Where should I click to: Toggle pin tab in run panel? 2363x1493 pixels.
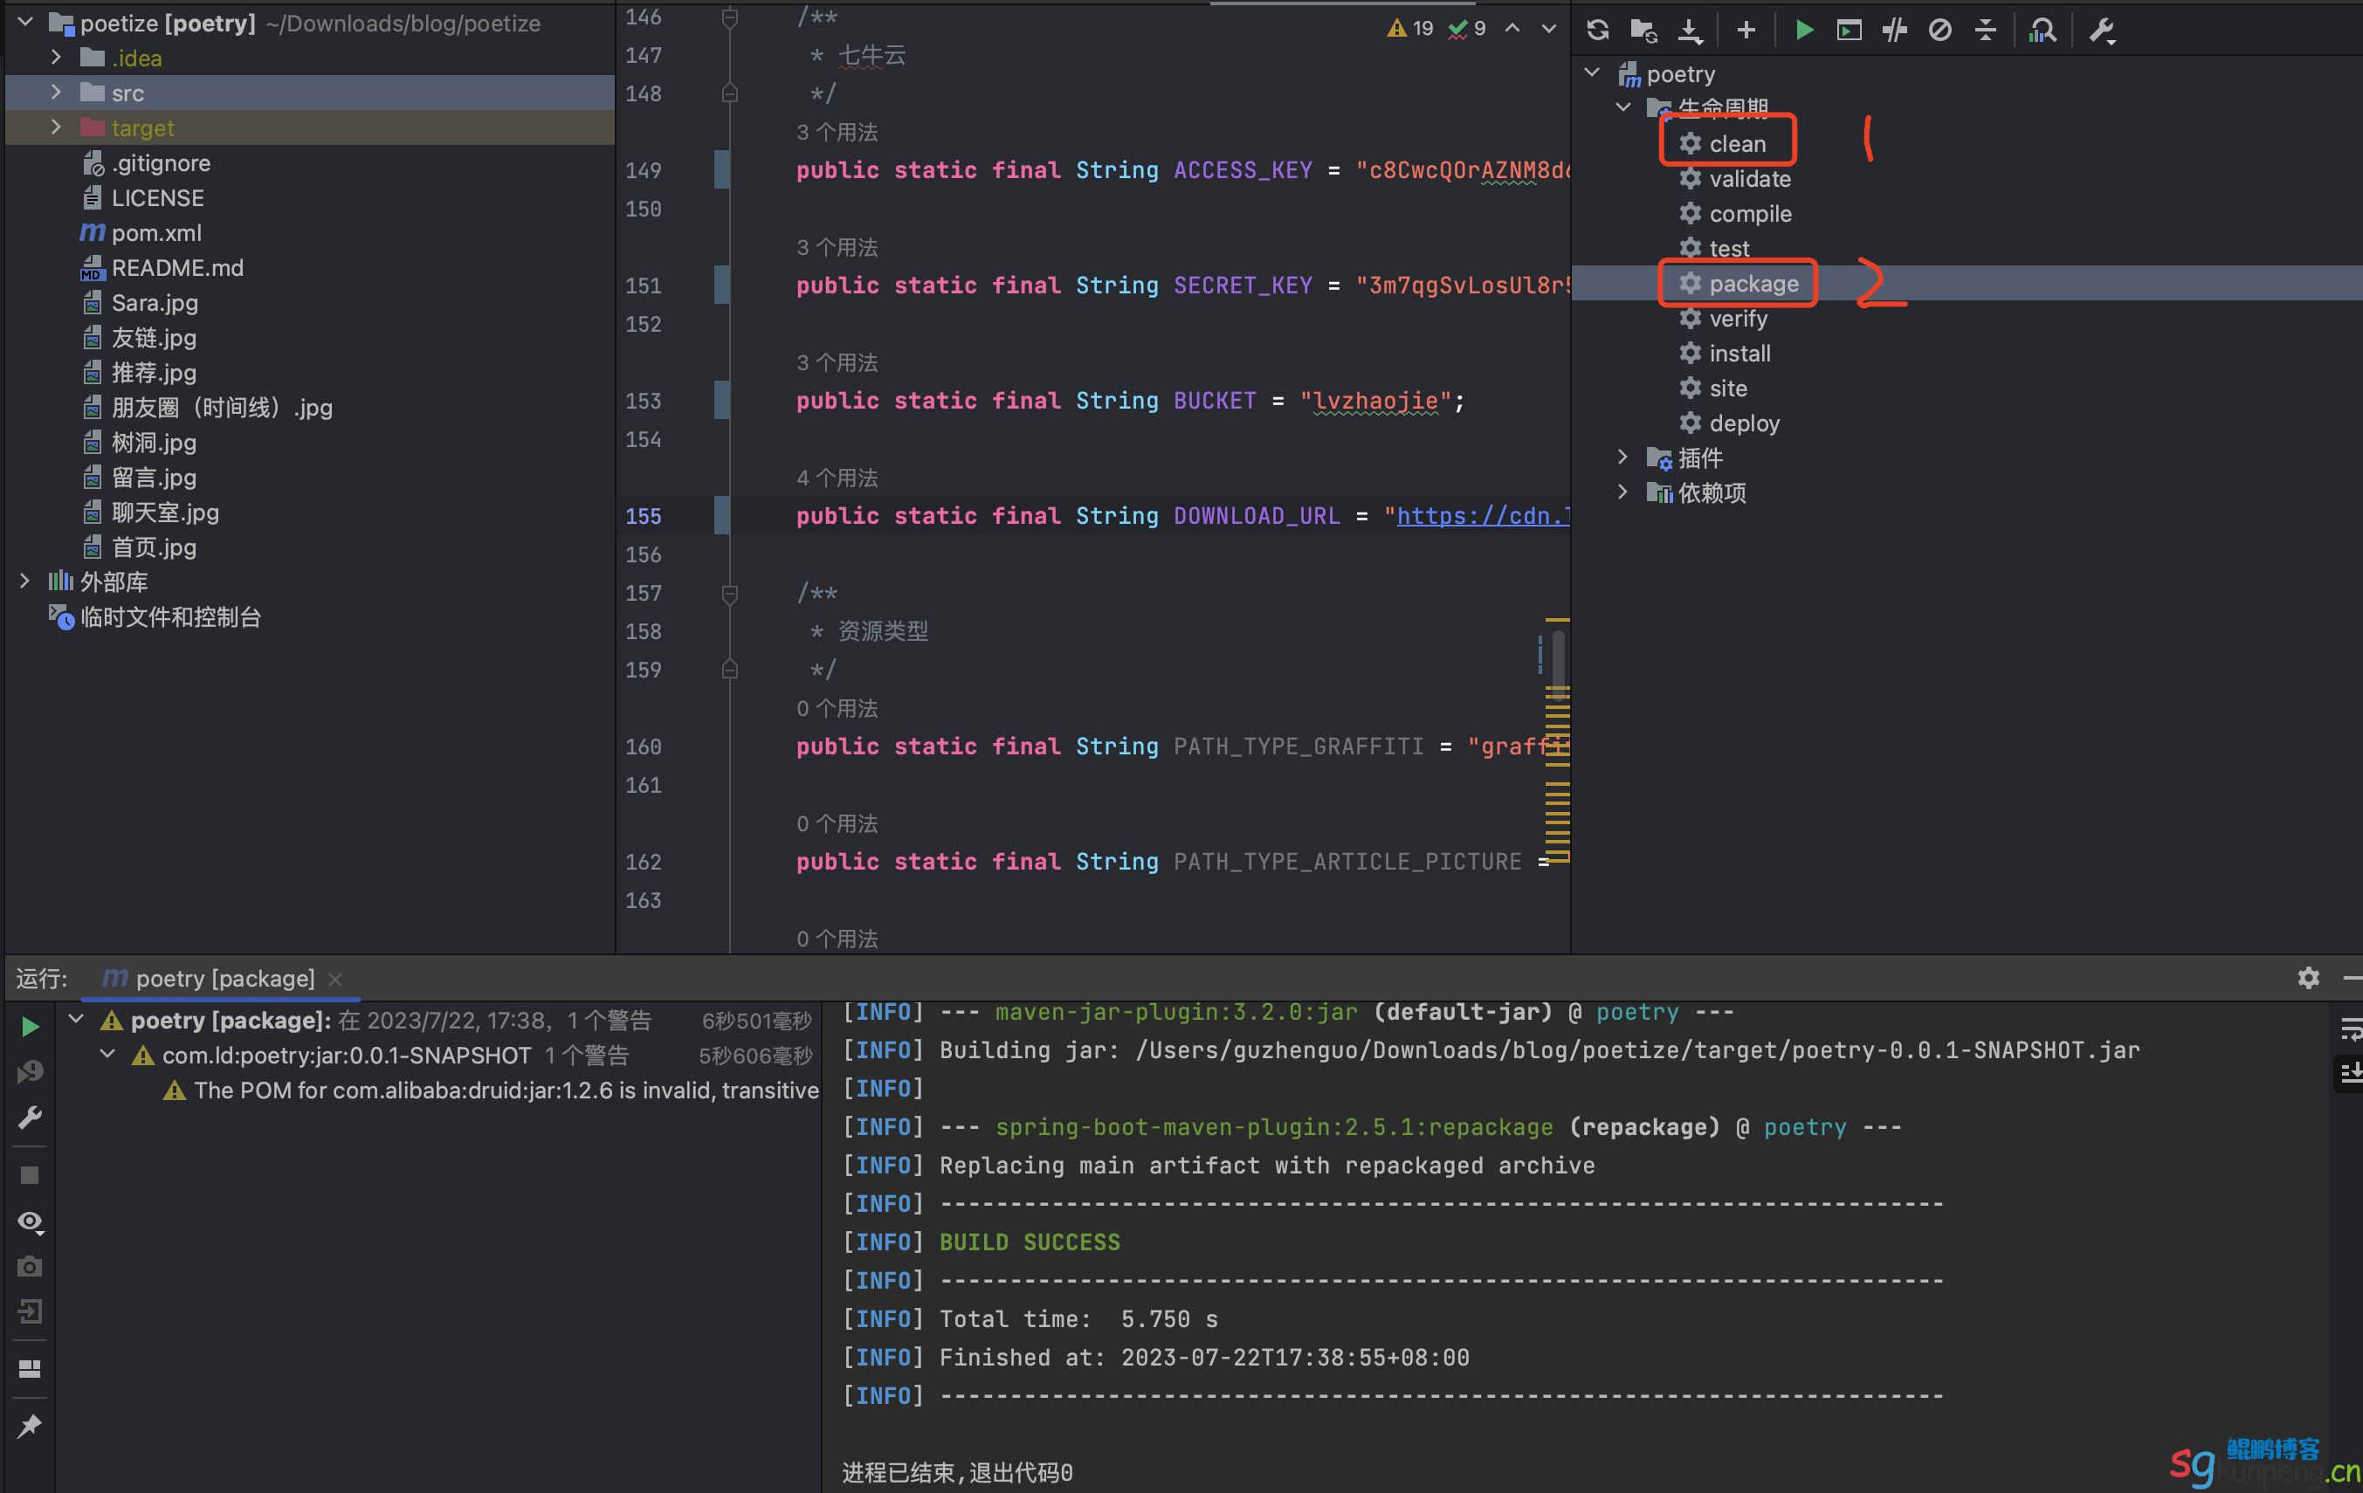30,1425
